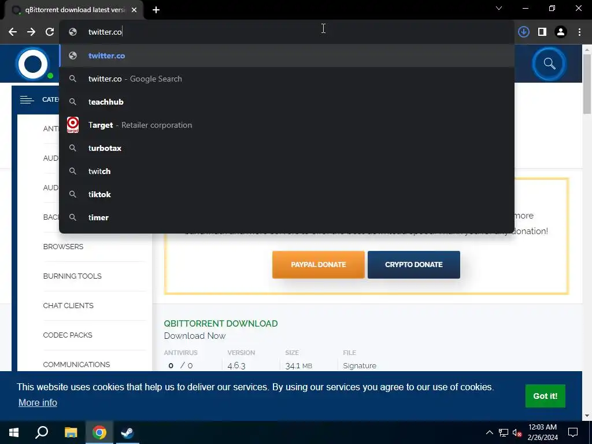Click the scrollbar down arrow

tap(587, 416)
